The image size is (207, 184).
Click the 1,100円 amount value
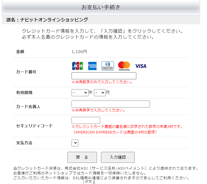click(79, 52)
